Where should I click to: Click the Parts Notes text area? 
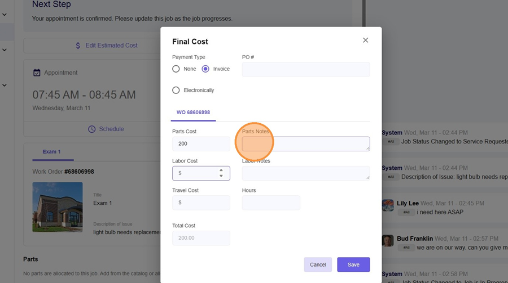click(x=305, y=144)
